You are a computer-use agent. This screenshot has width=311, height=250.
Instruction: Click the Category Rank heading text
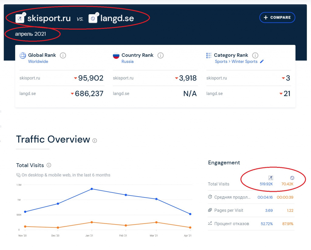[231, 55]
